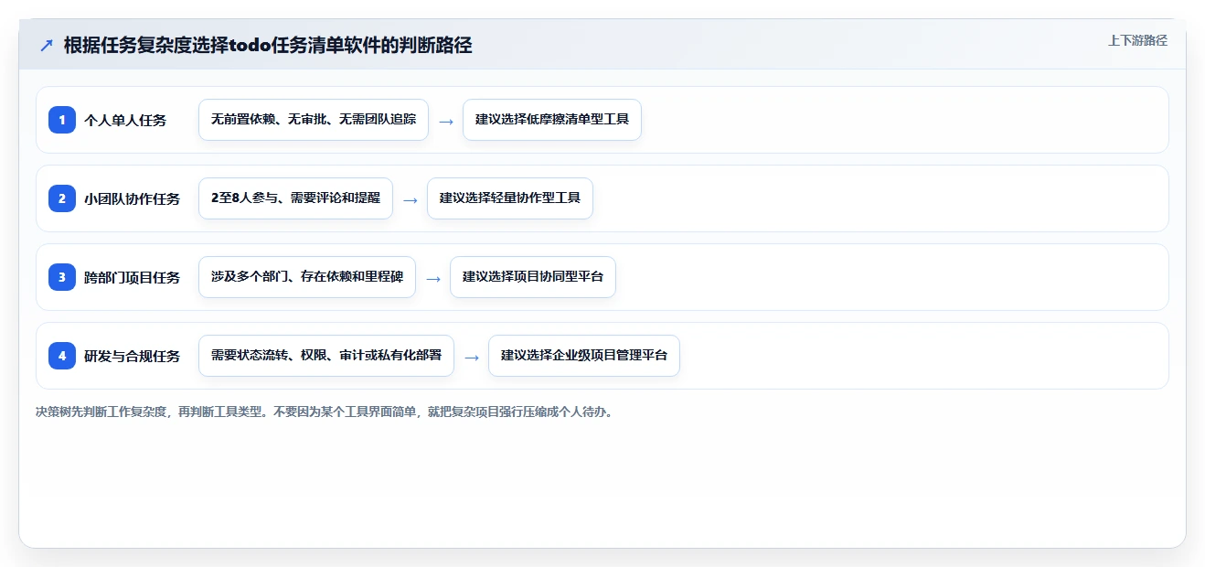Screen dimensions: 1205x567
Task: Click the 决策树 footnote text below the rows
Action: [x=325, y=412]
